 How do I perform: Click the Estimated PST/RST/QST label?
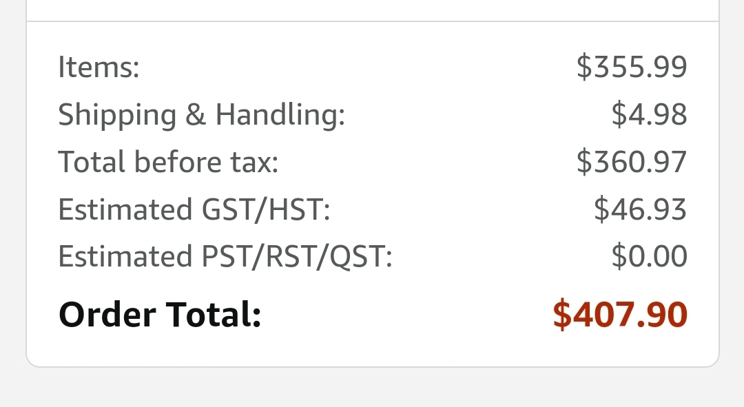pyautogui.click(x=225, y=257)
